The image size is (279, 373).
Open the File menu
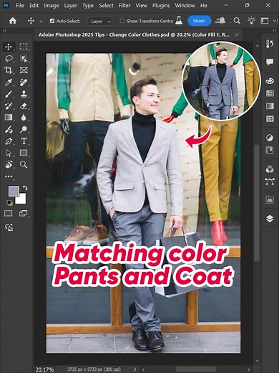tap(20, 5)
